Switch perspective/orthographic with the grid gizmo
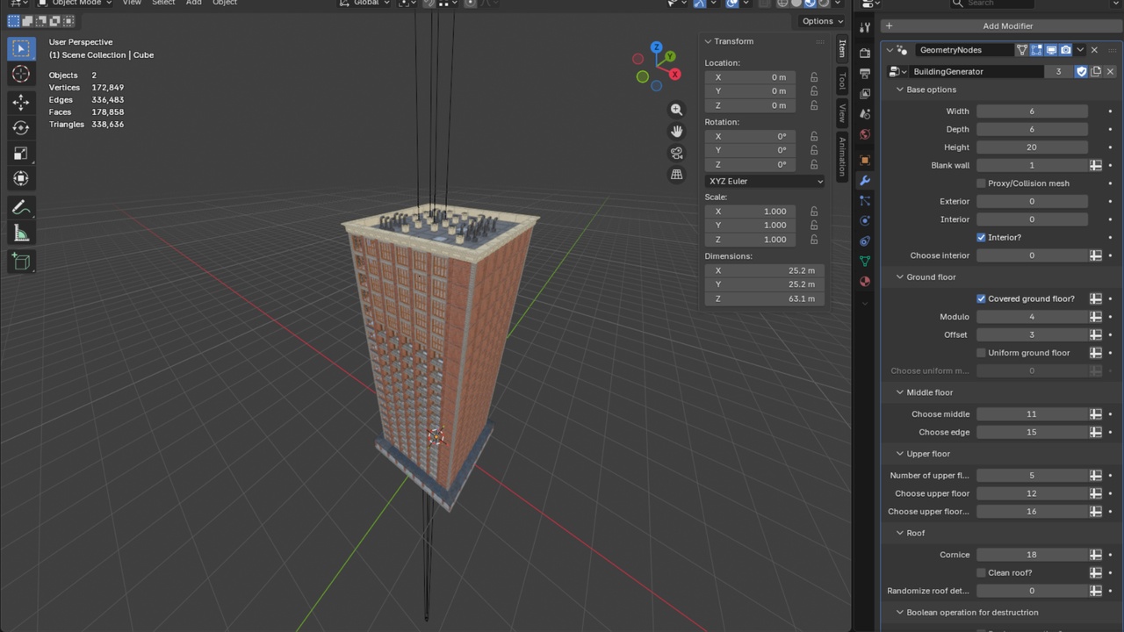The width and height of the screenshot is (1124, 632). click(676, 174)
